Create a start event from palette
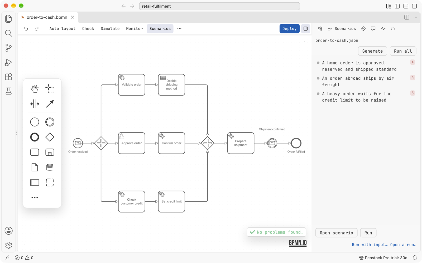 [35, 122]
